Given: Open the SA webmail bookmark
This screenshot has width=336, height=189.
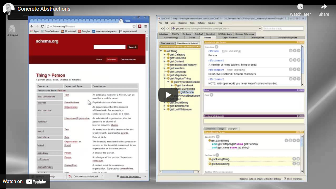Looking at the screenshot, I should pos(68,31).
